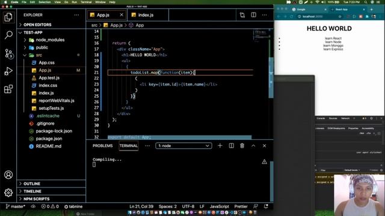Split the terminal panel
The width and height of the screenshot is (385, 216).
[x=231, y=146]
